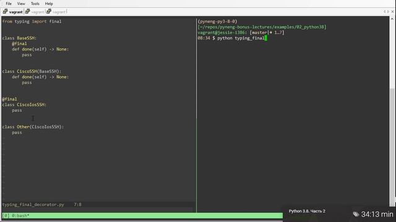Switch to the third vagrant tab
Viewport: 396px width, 222px height.
[x=56, y=12]
